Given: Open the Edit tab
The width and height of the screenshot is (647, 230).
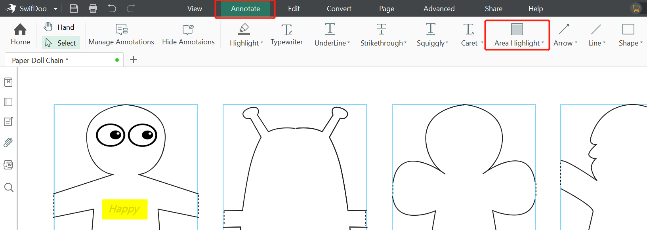Looking at the screenshot, I should click(x=294, y=8).
